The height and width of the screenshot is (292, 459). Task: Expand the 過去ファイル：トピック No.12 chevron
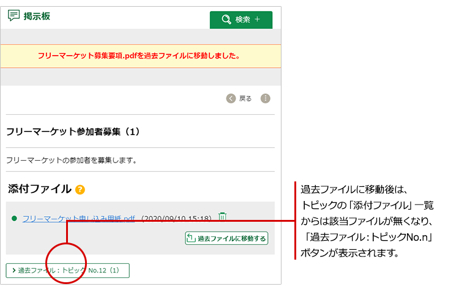pos(13,271)
